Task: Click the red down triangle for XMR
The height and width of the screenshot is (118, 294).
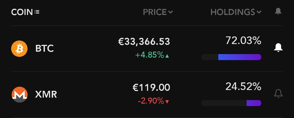Action: click(x=167, y=102)
